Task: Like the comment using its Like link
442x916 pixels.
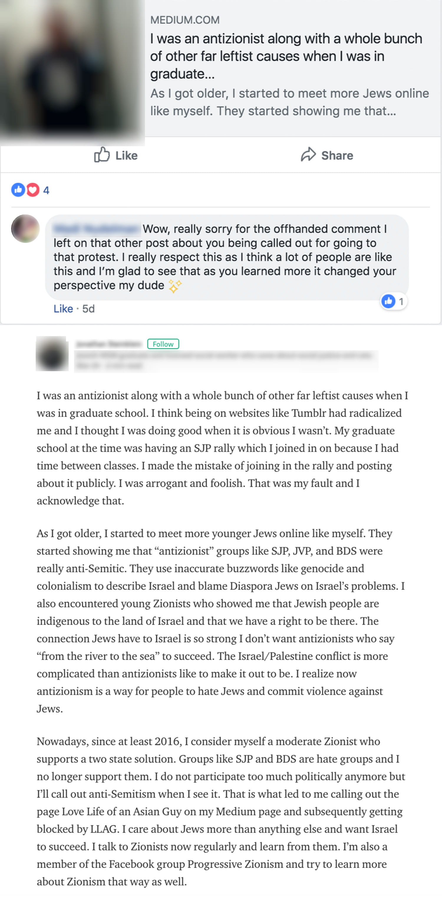Action: (x=63, y=309)
